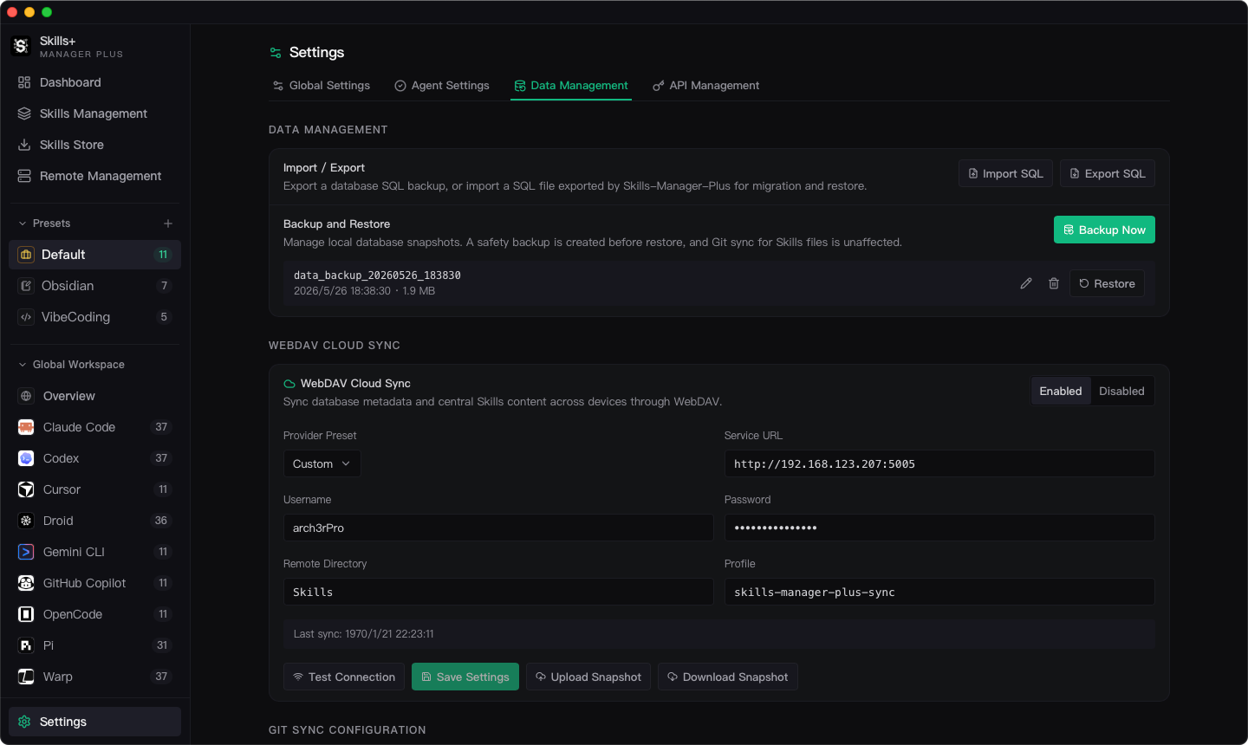Screen dimensions: 1248x745
Task: Click the VibeCoding preset code icon
Action: [x=26, y=317]
